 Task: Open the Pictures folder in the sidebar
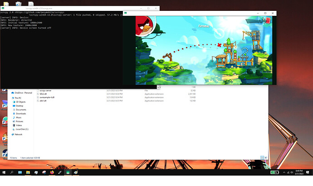(20, 121)
